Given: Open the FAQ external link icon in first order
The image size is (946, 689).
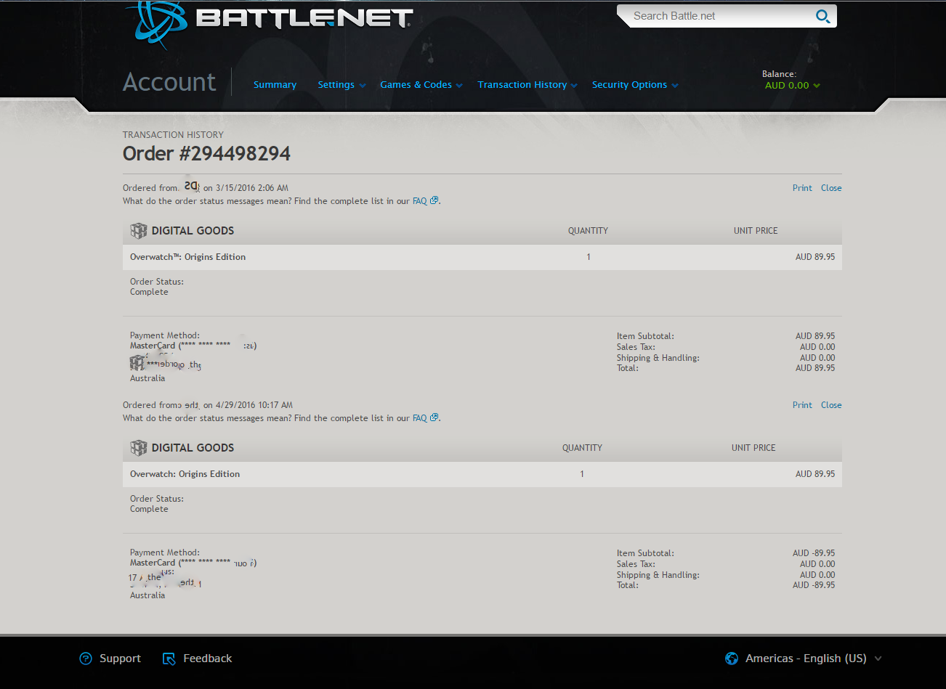Looking at the screenshot, I should click(434, 200).
